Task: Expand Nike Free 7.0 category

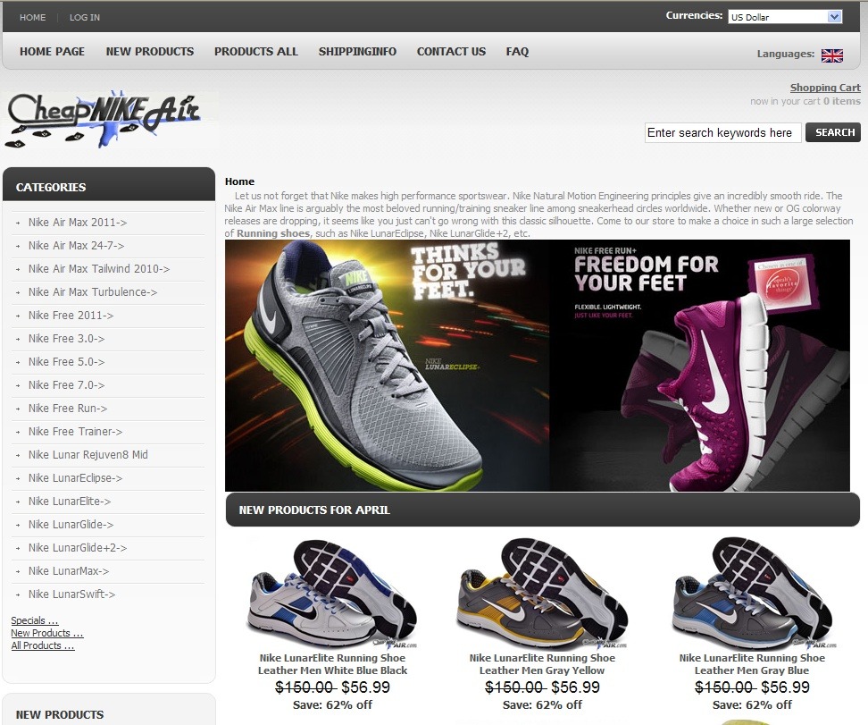Action: click(x=66, y=385)
